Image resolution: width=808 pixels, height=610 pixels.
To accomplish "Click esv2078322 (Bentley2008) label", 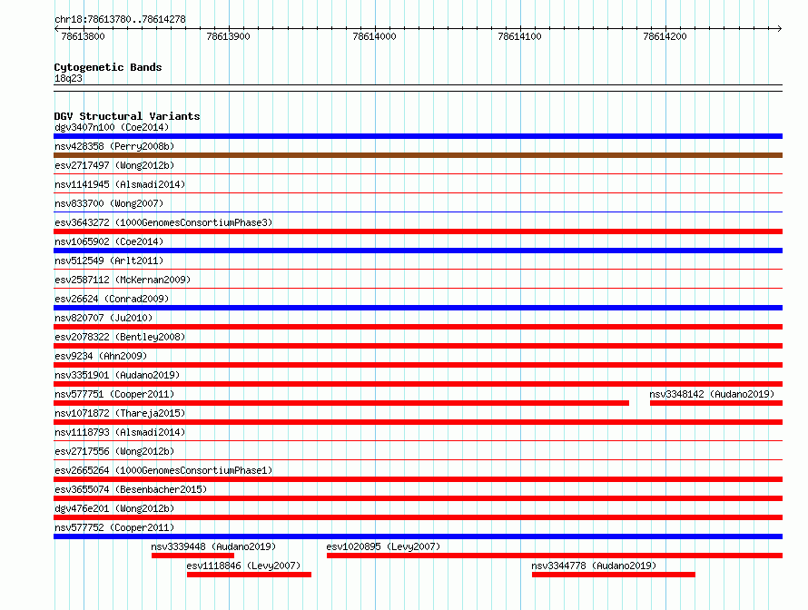I will (x=120, y=337).
